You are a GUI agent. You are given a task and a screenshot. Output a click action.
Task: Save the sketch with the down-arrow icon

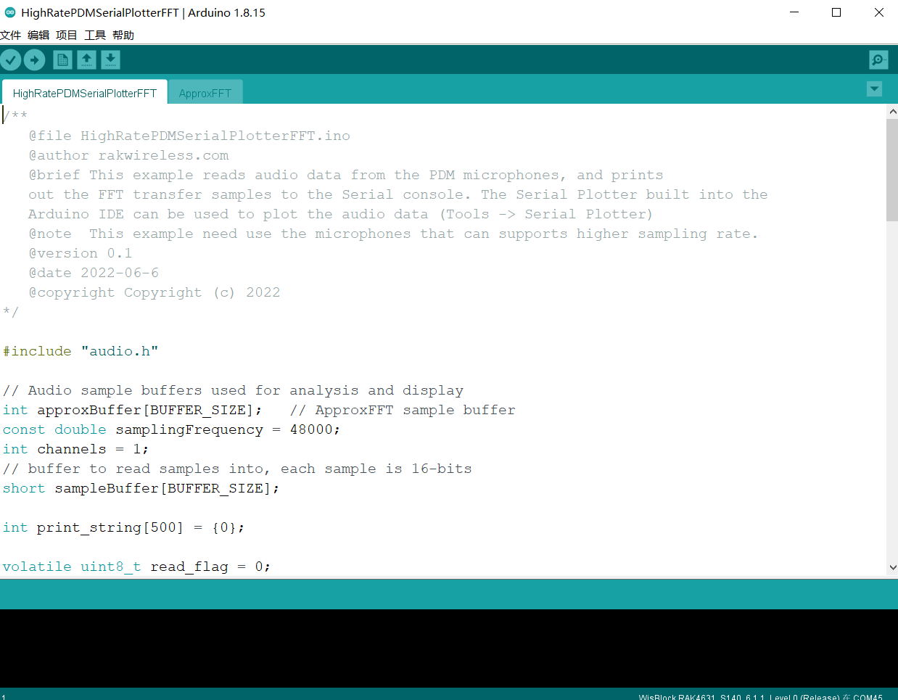tap(110, 60)
